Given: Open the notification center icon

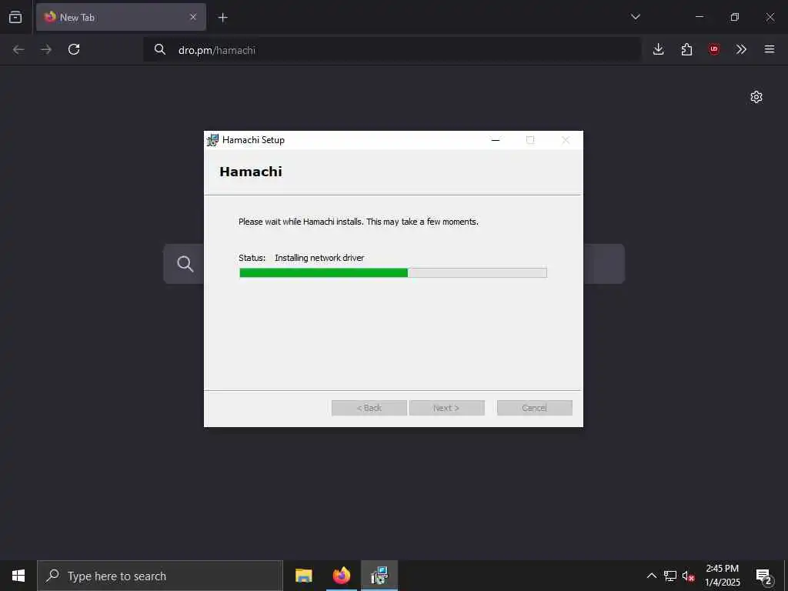Looking at the screenshot, I should [x=764, y=576].
